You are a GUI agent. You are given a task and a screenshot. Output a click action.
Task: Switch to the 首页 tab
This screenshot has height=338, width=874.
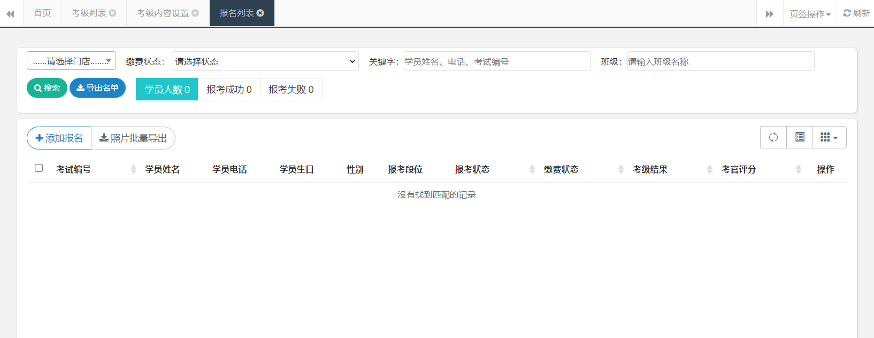pos(42,13)
